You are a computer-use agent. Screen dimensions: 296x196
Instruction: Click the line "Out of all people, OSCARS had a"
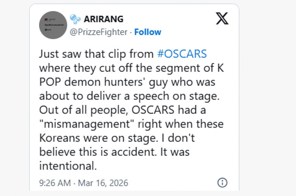[x=123, y=110]
